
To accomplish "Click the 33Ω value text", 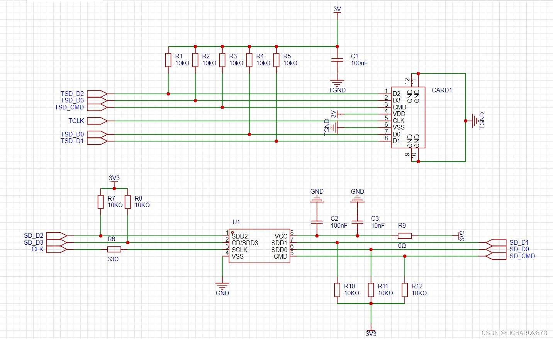I will [x=113, y=259].
